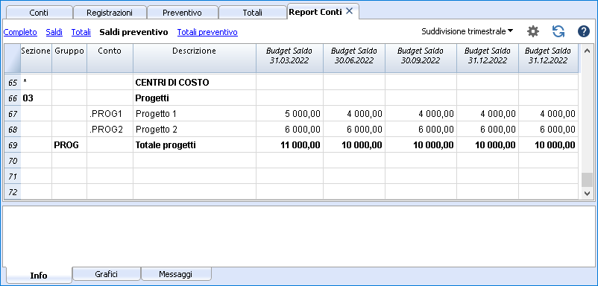The image size is (598, 286).
Task: Select row number 68 header
Action: tap(13, 130)
